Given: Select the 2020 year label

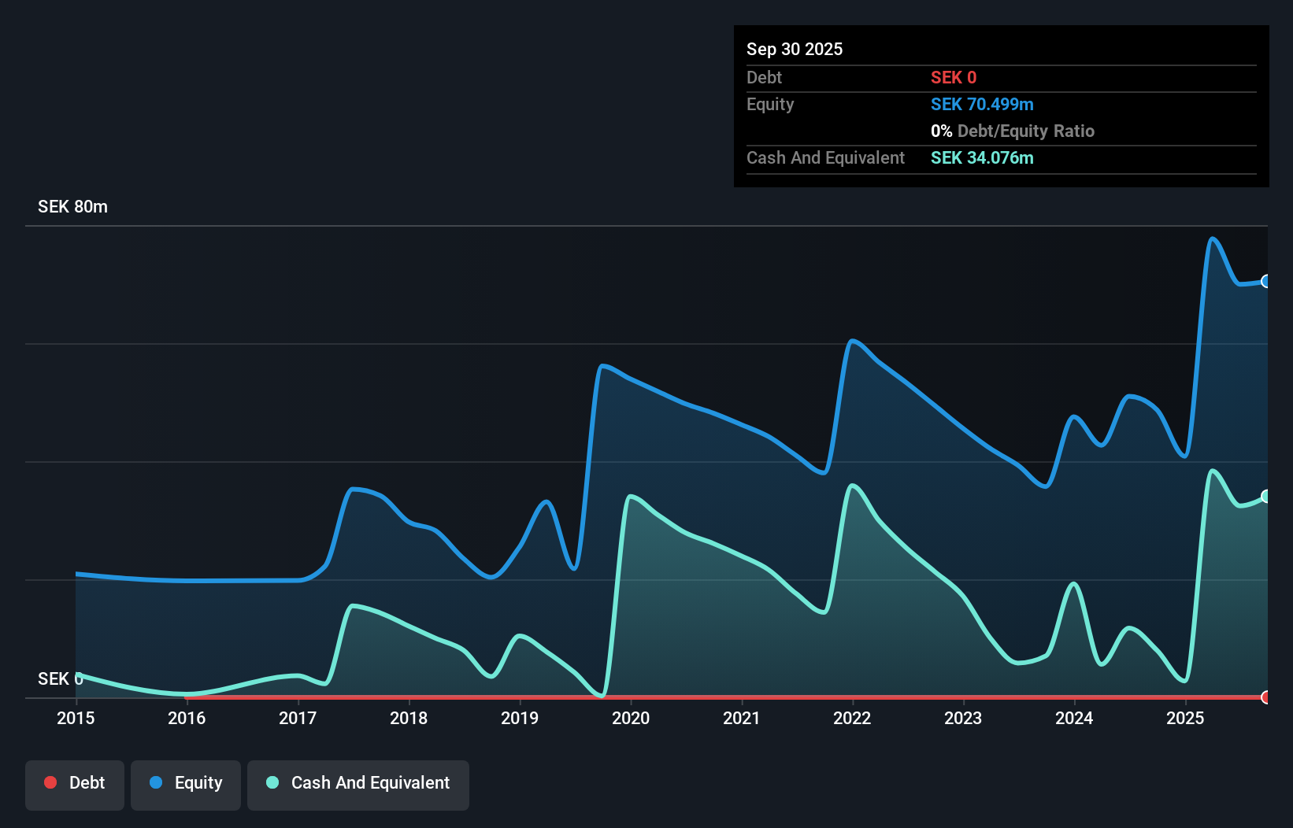Looking at the screenshot, I should point(630,719).
